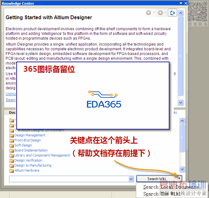This screenshot has height=198, width=209.
Task: Open the Soft Design folder
Action: coord(23,145)
